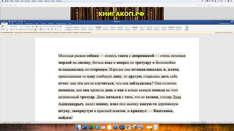
Task: Toggle underline formatting
Action: [16, 29]
